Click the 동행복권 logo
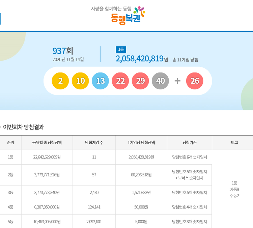 [118, 15]
